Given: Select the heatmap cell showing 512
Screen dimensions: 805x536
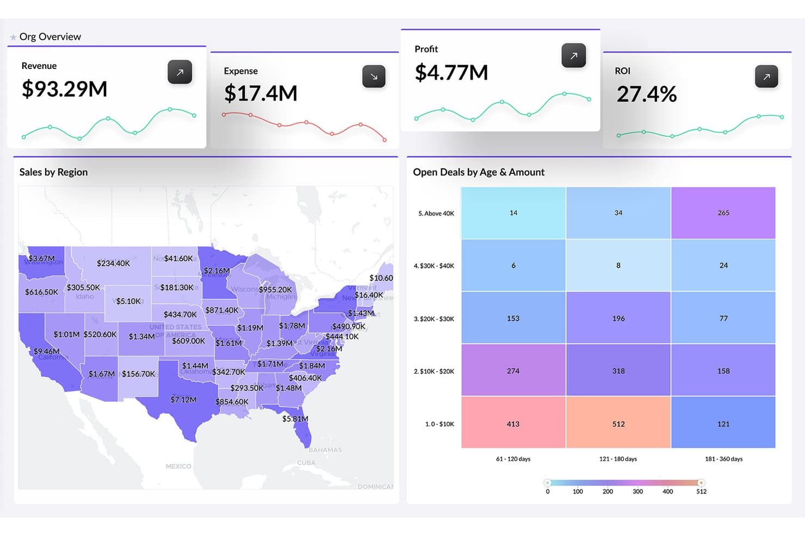Looking at the screenshot, I should pos(618,423).
